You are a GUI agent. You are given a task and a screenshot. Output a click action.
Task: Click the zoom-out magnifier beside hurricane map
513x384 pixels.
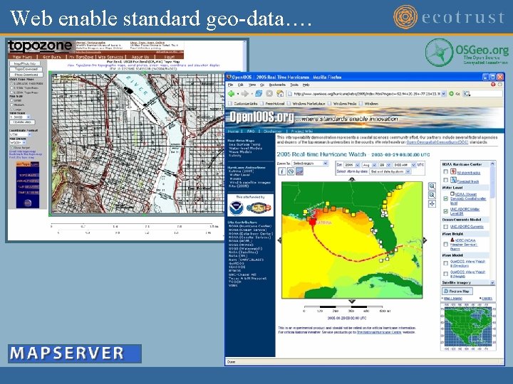click(x=432, y=195)
